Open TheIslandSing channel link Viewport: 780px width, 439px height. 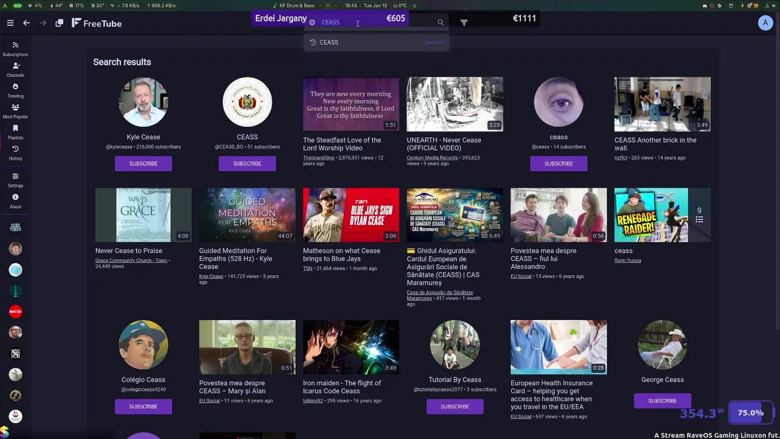318,158
